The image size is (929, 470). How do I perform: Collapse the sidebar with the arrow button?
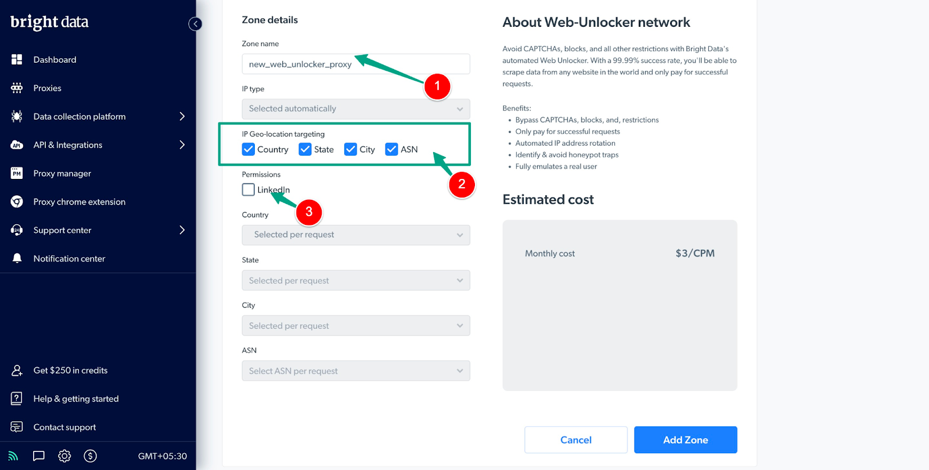[x=195, y=24]
